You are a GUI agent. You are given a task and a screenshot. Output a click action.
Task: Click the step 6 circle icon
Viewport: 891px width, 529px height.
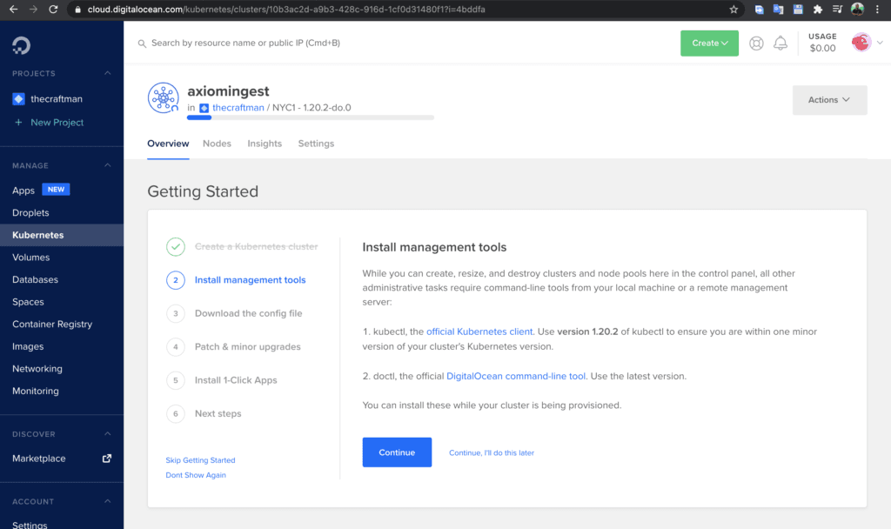pyautogui.click(x=176, y=413)
